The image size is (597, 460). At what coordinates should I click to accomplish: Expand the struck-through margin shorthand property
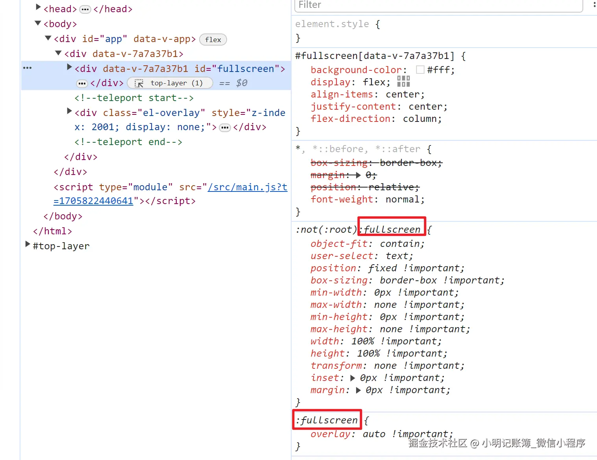coord(358,175)
